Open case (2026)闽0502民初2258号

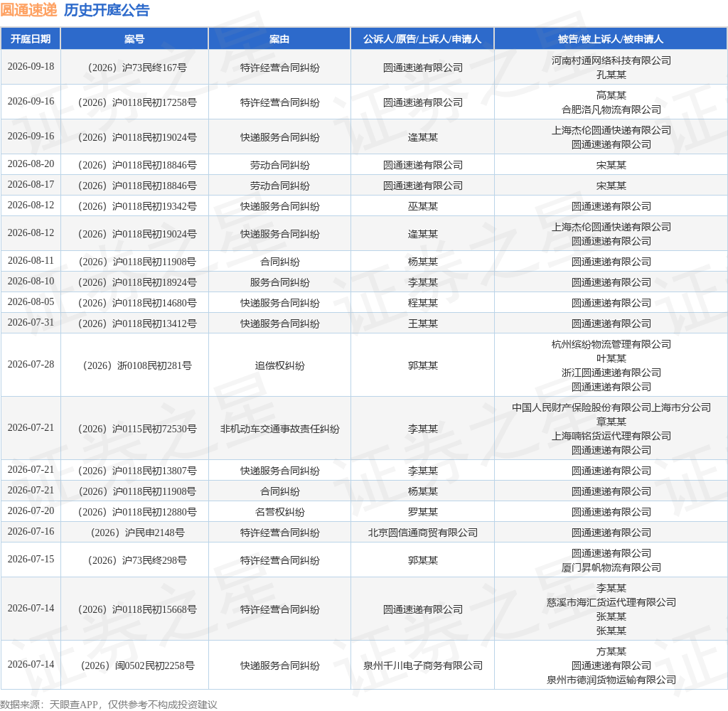(x=137, y=666)
